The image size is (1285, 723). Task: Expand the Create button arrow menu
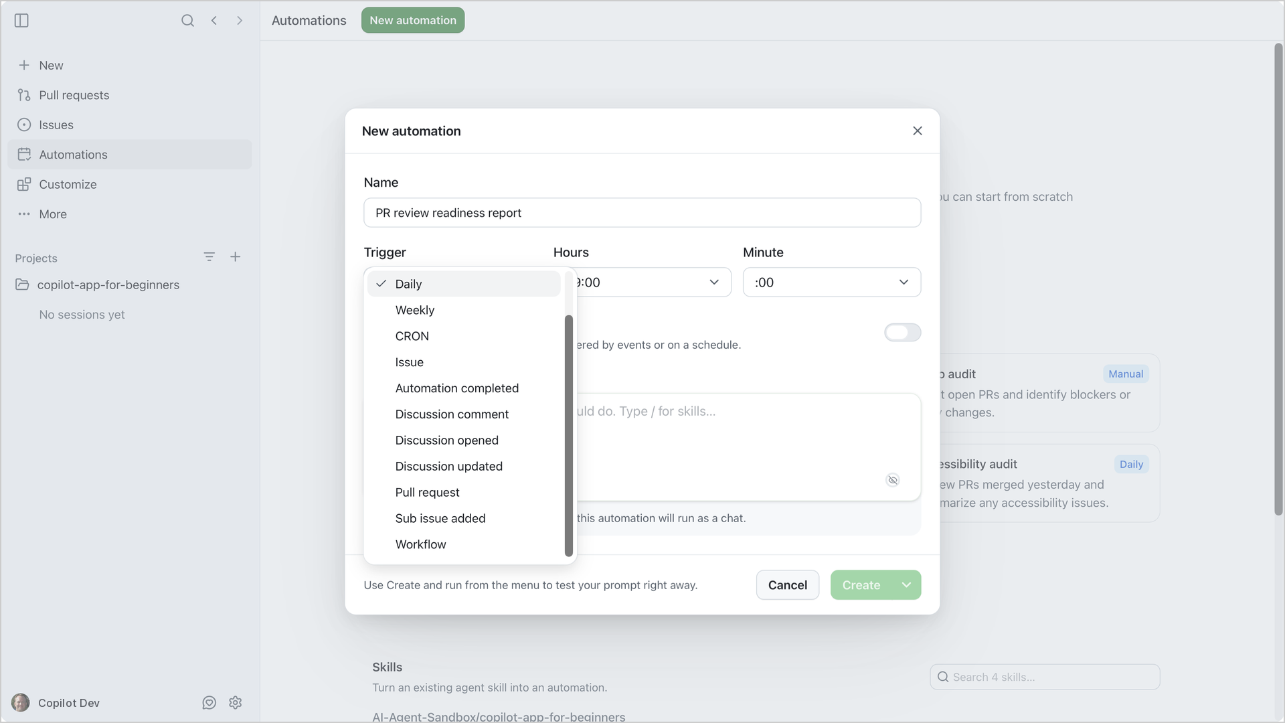click(906, 585)
